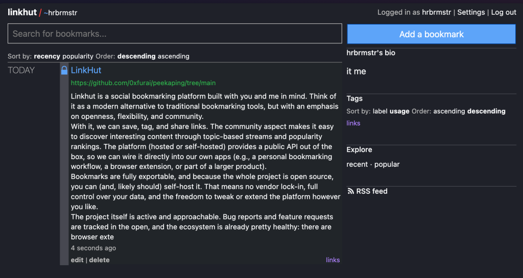The height and width of the screenshot is (278, 523).
Task: Go to the linkhut home logo
Action: point(22,12)
